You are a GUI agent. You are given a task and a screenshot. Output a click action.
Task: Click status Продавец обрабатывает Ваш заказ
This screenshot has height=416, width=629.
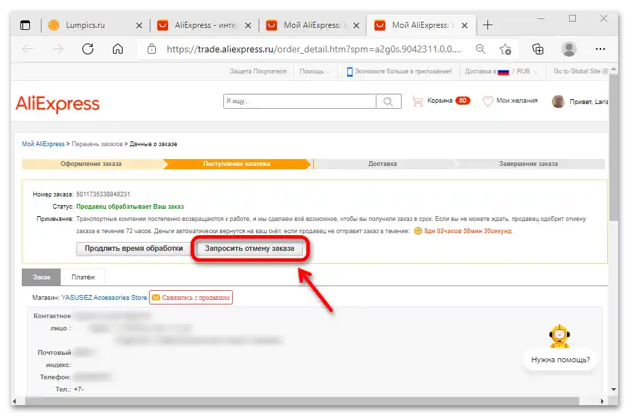click(x=130, y=207)
